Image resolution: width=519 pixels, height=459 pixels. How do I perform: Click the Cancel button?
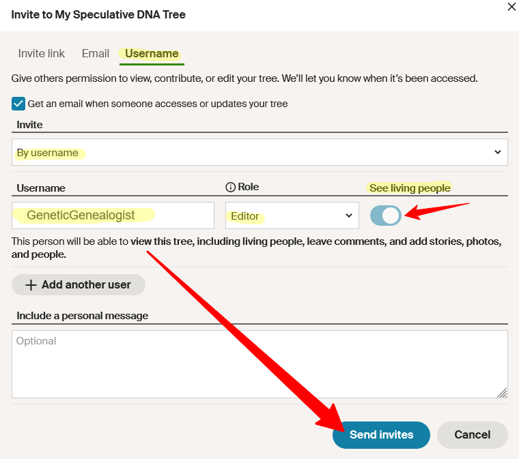pyautogui.click(x=473, y=435)
